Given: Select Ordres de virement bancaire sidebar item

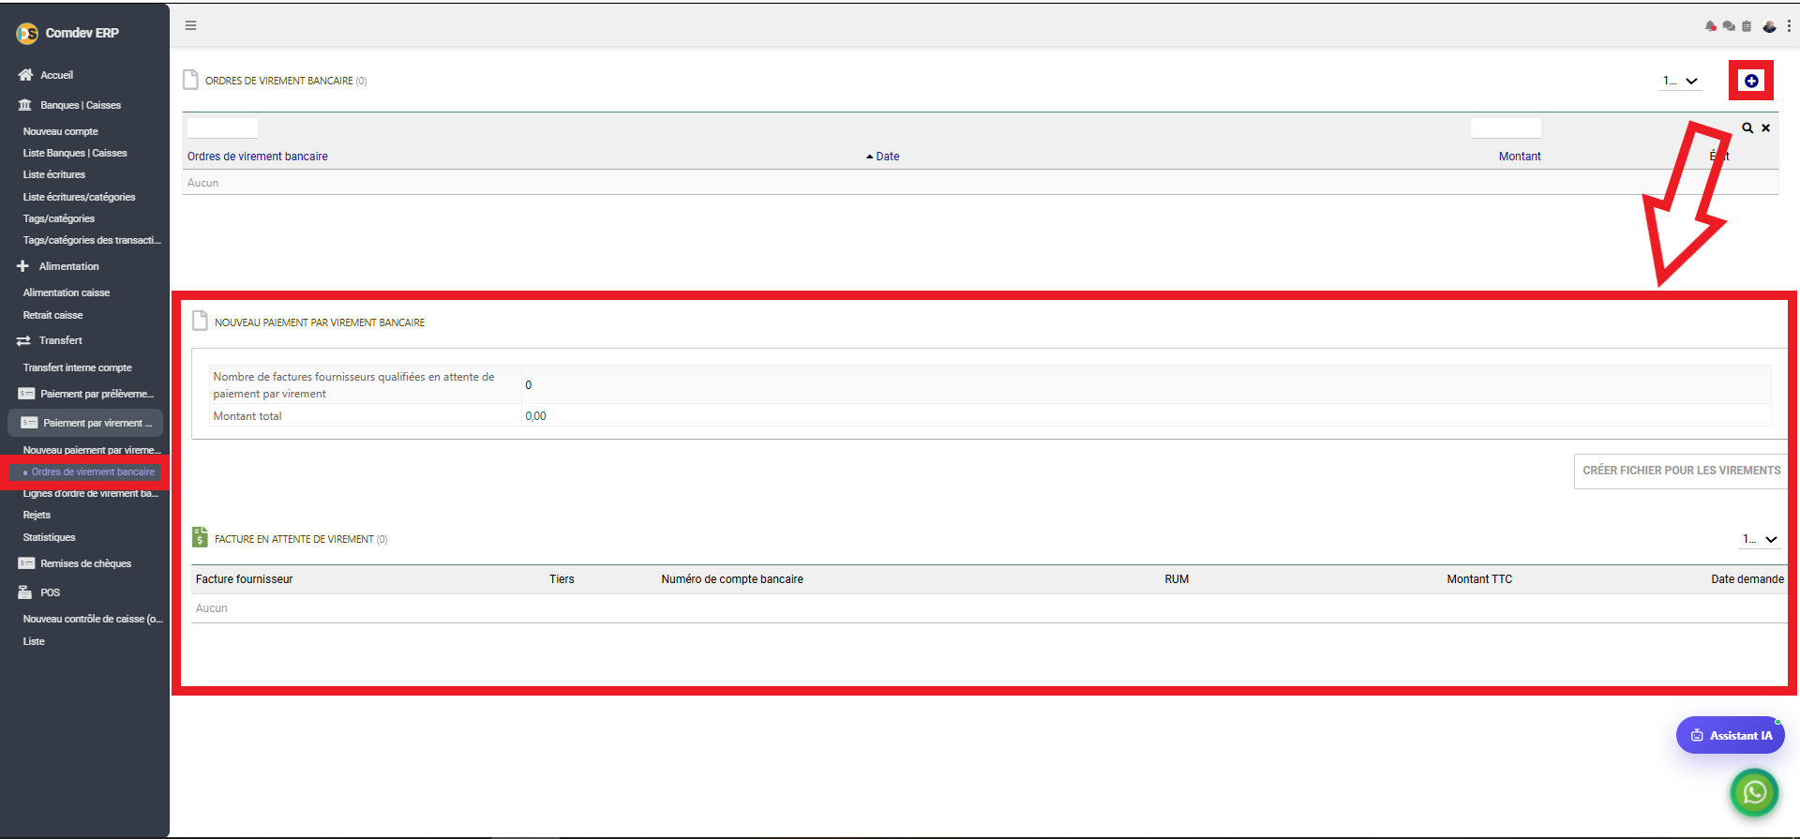Looking at the screenshot, I should (93, 472).
